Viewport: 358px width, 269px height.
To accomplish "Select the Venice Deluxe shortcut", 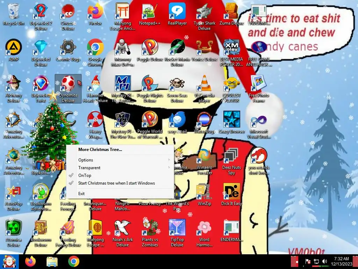I will (x=204, y=50).
